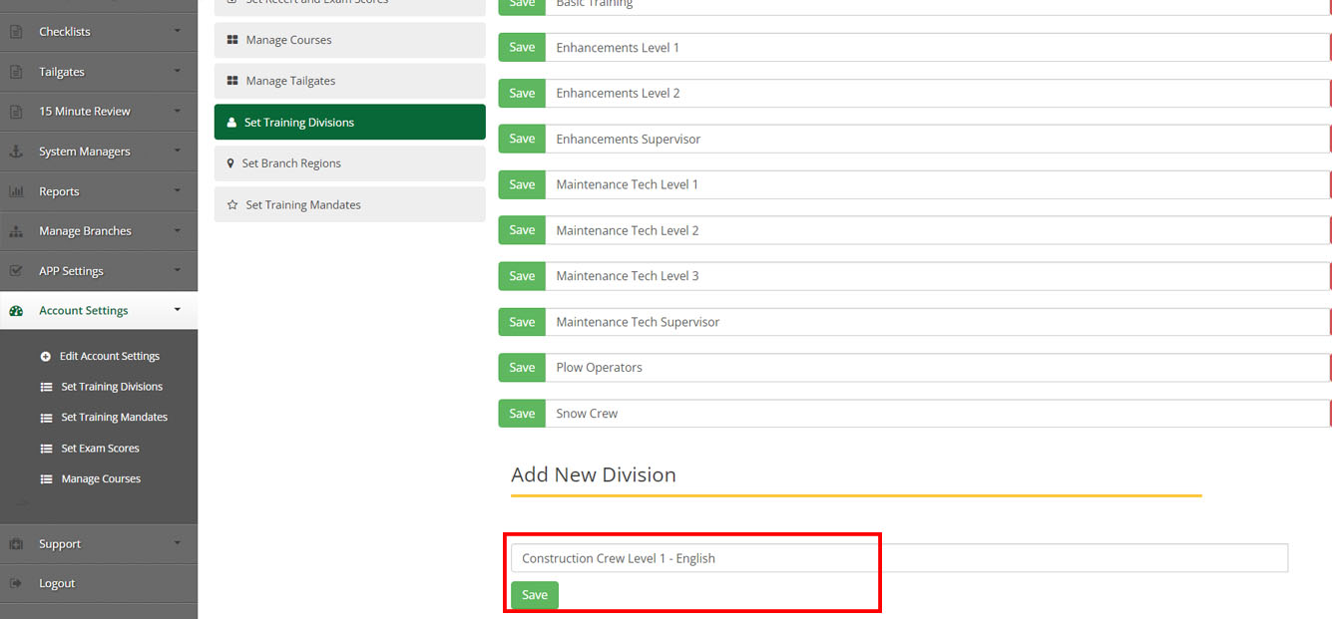Expand the System Managers arrow

tap(178, 151)
